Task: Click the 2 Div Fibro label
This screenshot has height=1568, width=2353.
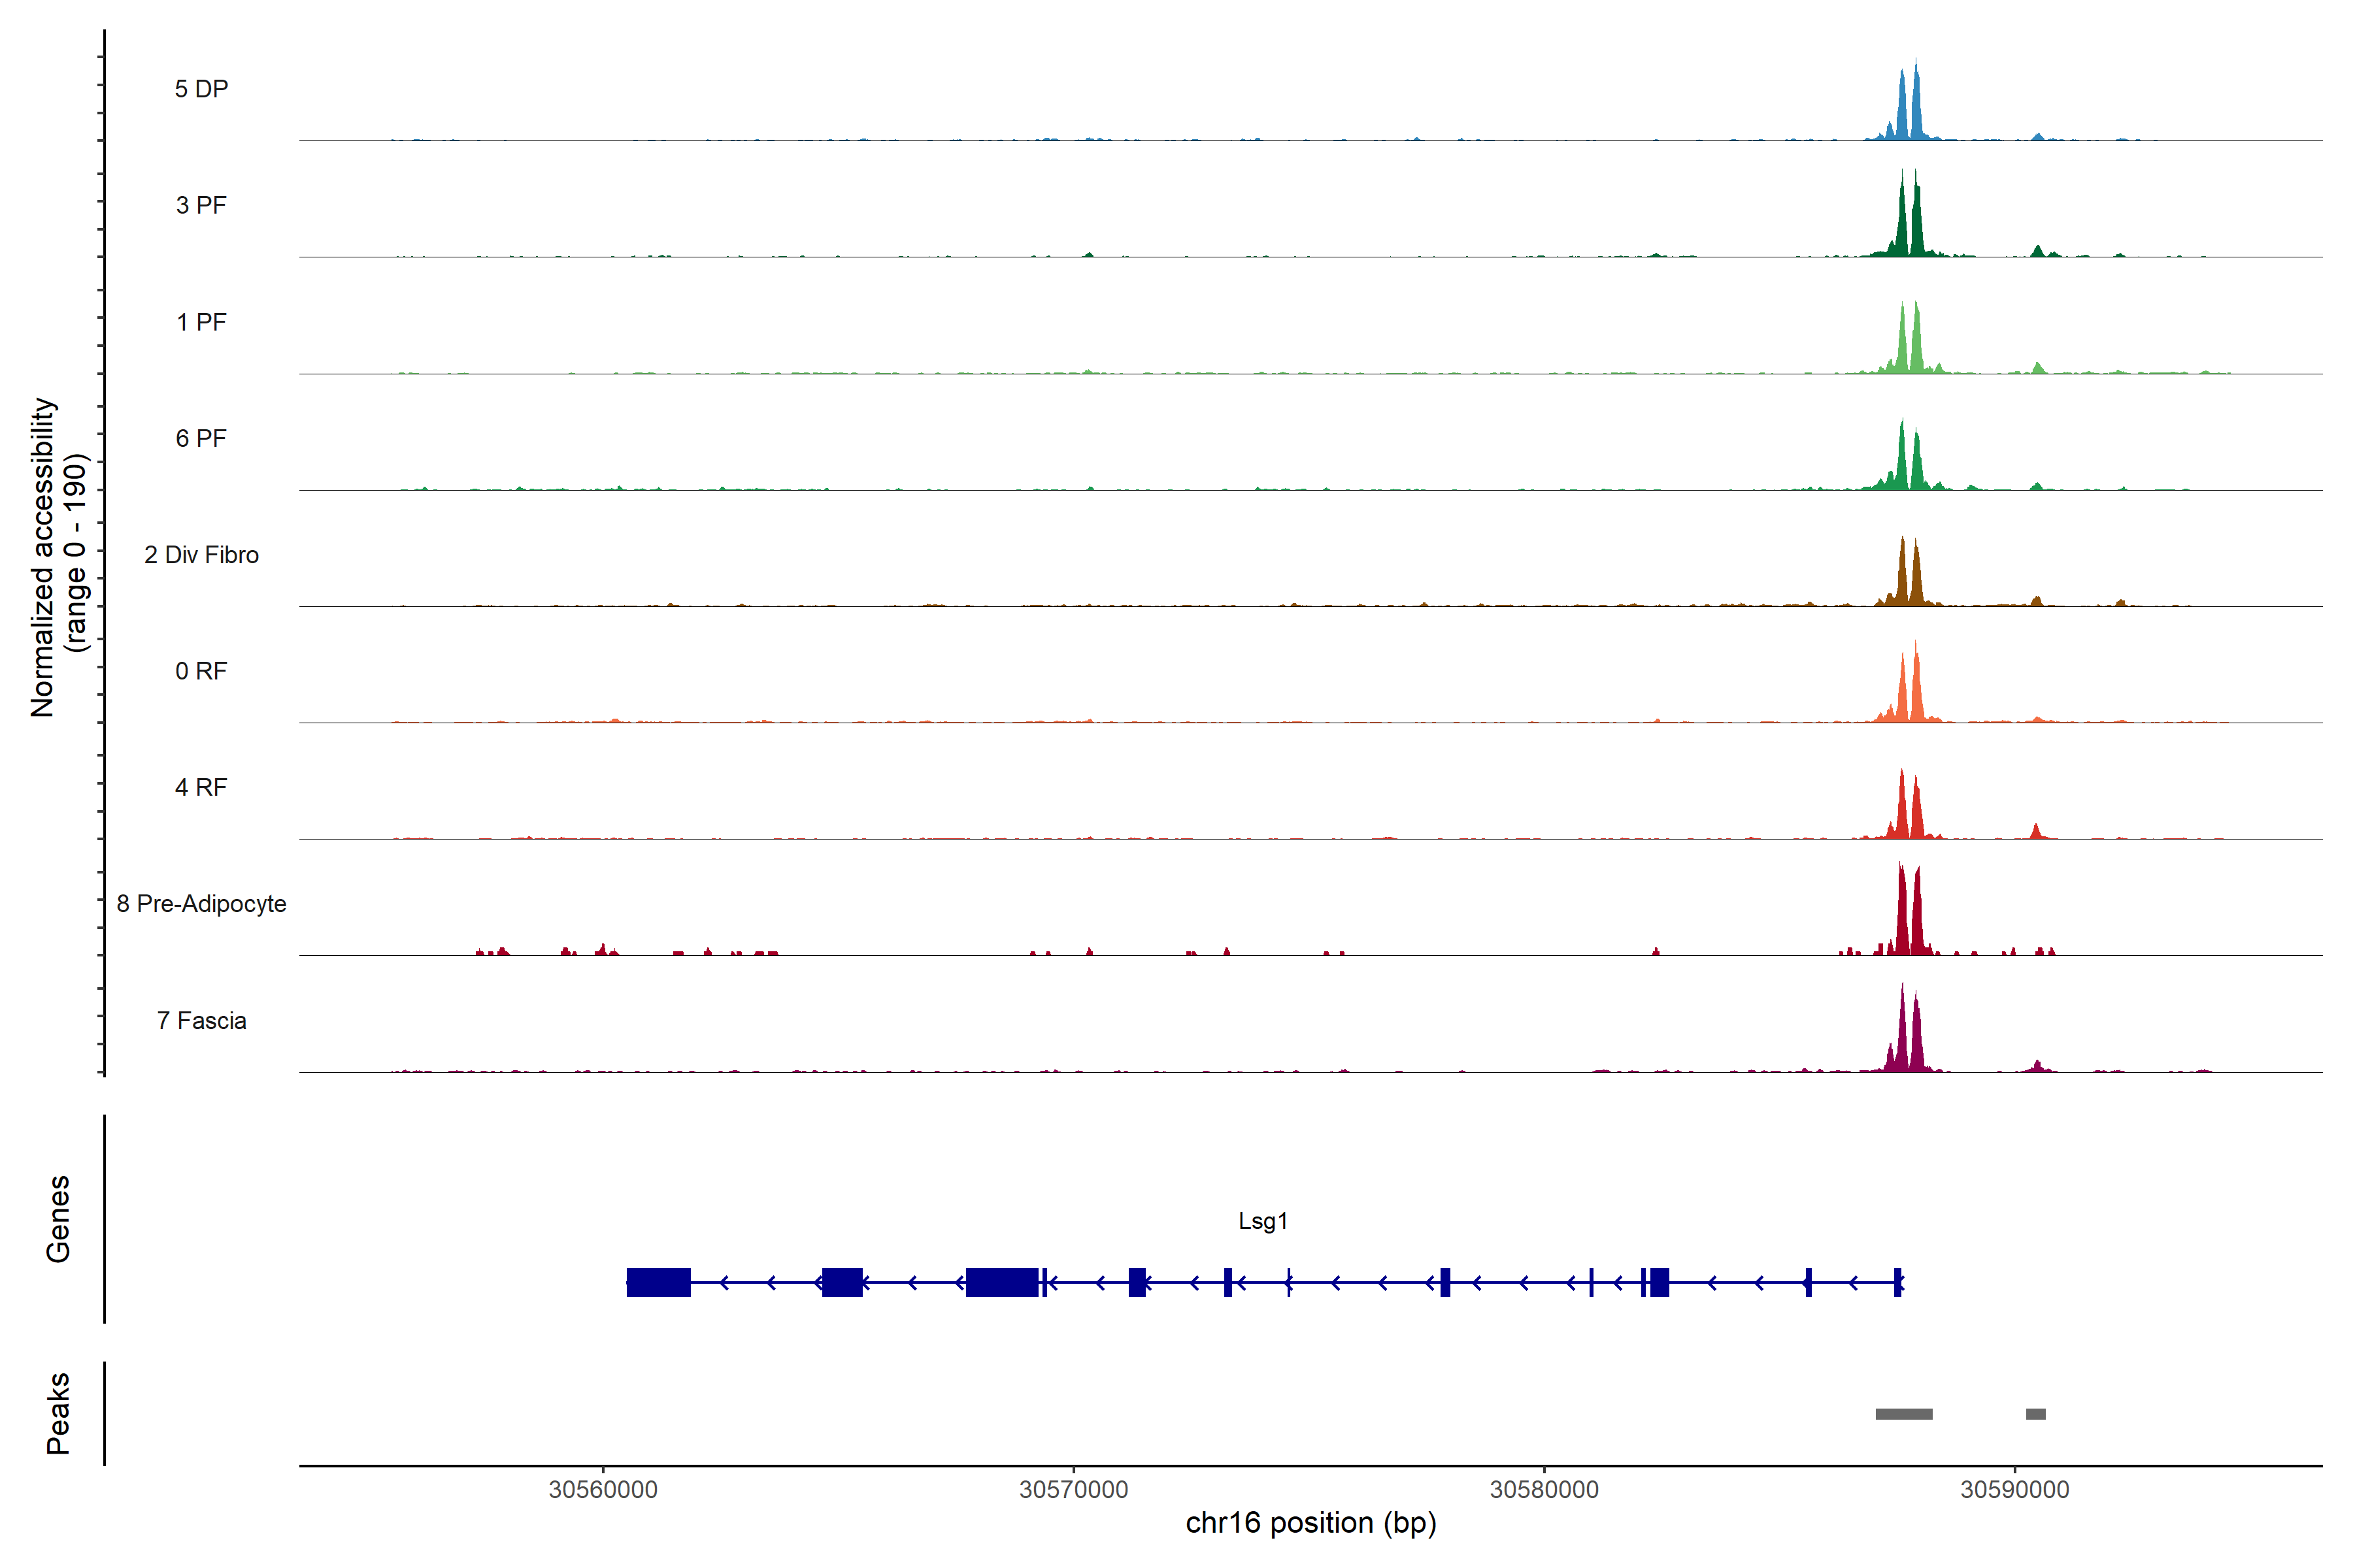Action: (201, 555)
